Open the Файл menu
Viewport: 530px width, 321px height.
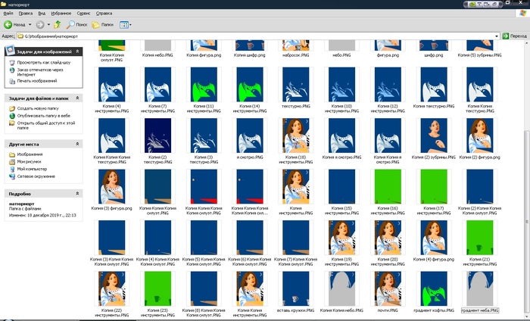pyautogui.click(x=7, y=13)
